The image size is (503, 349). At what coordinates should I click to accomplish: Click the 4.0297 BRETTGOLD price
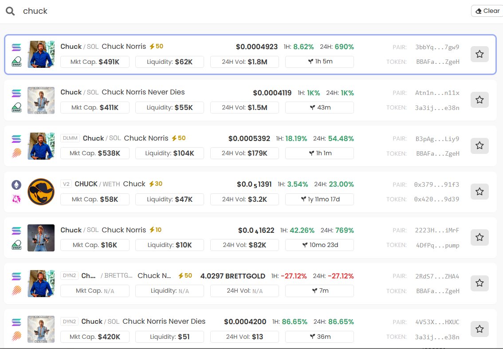point(232,276)
